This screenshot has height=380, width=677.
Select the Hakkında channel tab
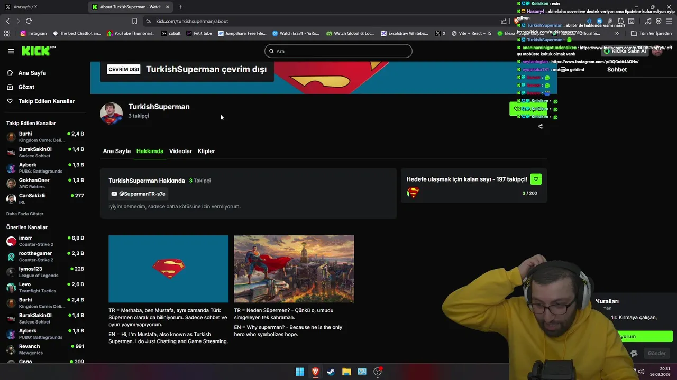(150, 151)
